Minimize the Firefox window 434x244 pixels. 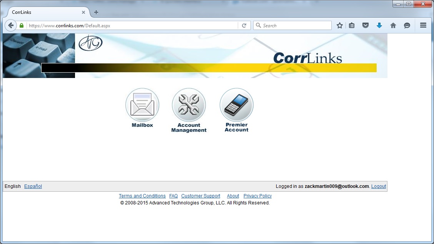point(398,4)
